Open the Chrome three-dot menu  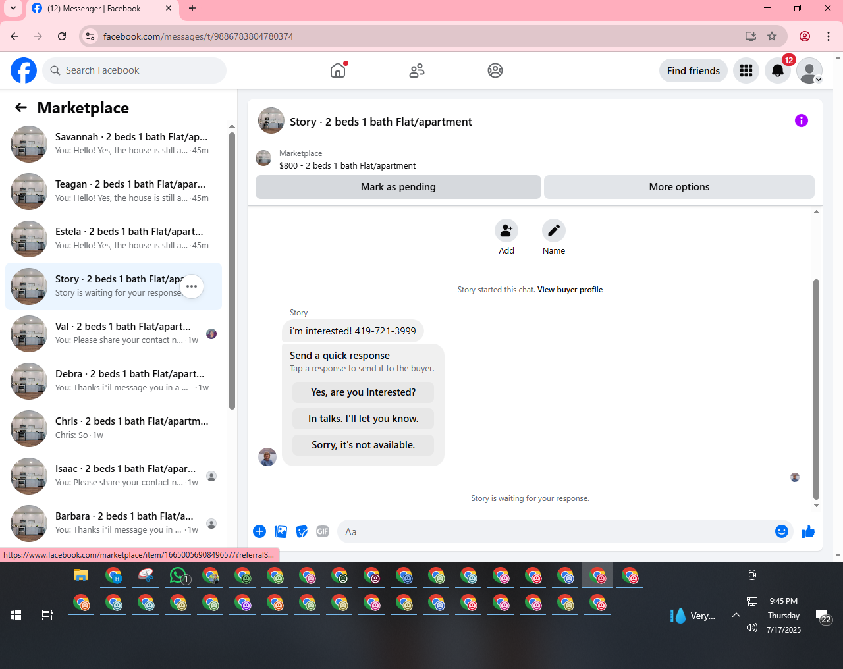point(829,36)
